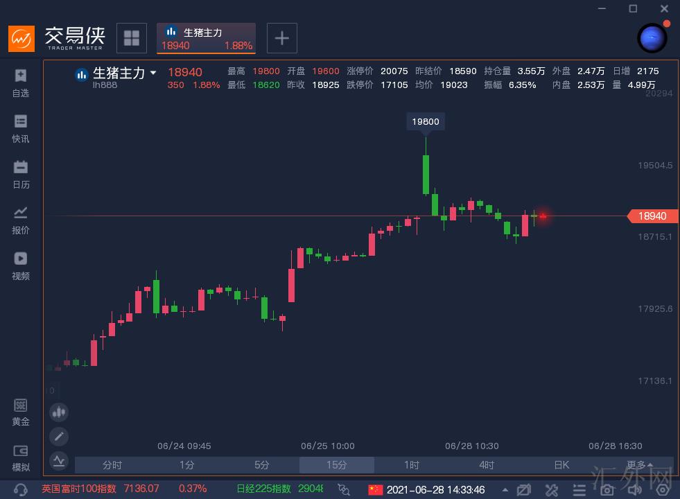The width and height of the screenshot is (680, 499).
Task: Expand the 生猪主力 symbol dropdown
Action: point(153,73)
